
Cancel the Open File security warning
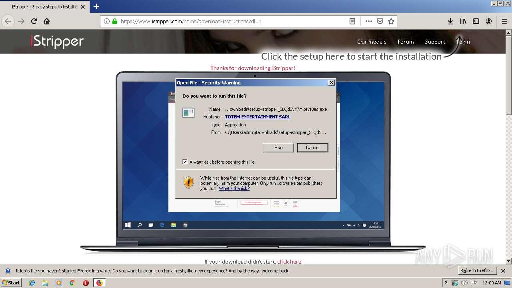pyautogui.click(x=312, y=148)
